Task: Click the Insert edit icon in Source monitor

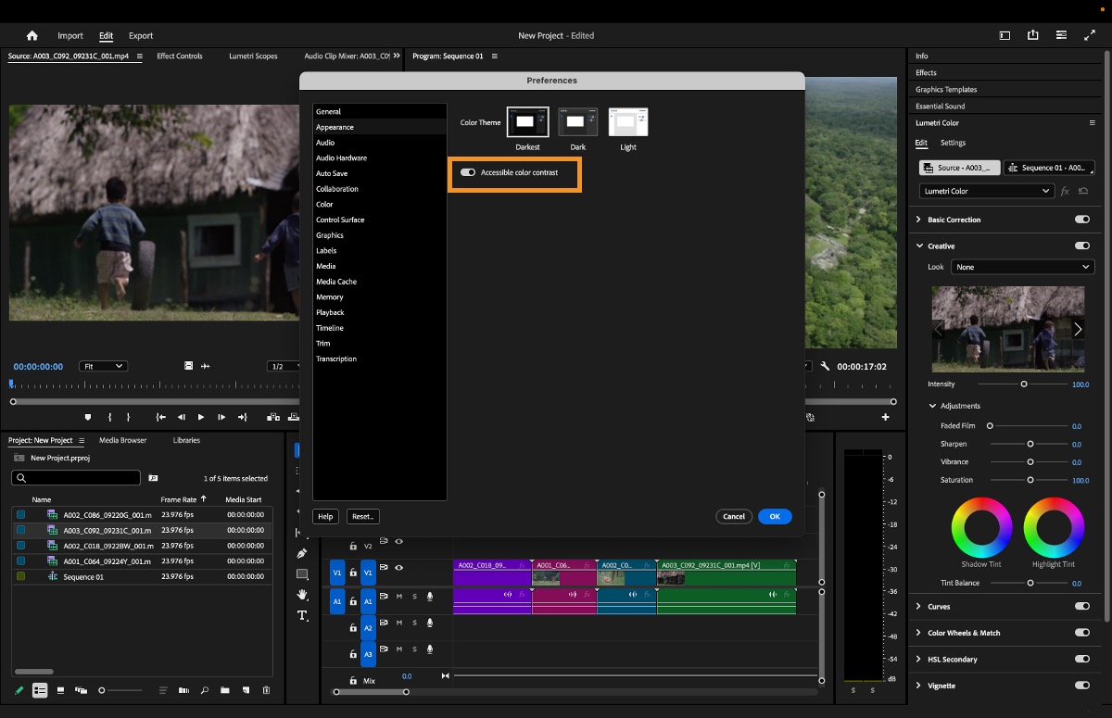Action: 273,418
